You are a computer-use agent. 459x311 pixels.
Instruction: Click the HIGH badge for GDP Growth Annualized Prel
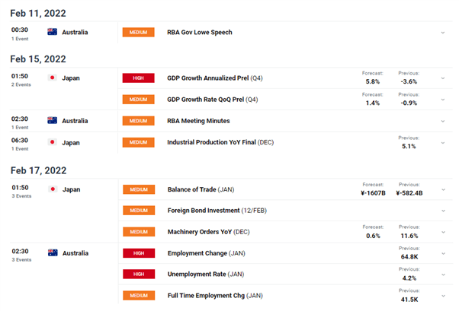138,78
